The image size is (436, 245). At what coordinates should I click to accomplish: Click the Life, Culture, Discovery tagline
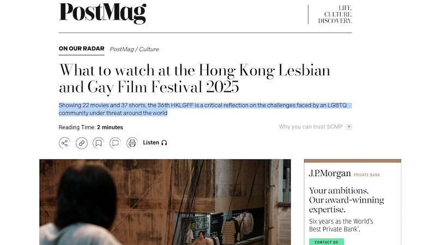click(x=335, y=15)
